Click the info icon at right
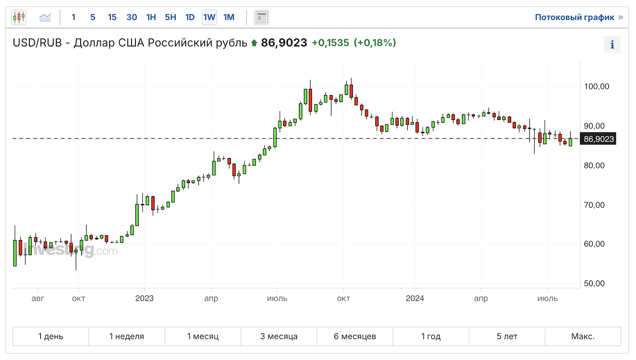The width and height of the screenshot is (636, 360). tap(612, 45)
